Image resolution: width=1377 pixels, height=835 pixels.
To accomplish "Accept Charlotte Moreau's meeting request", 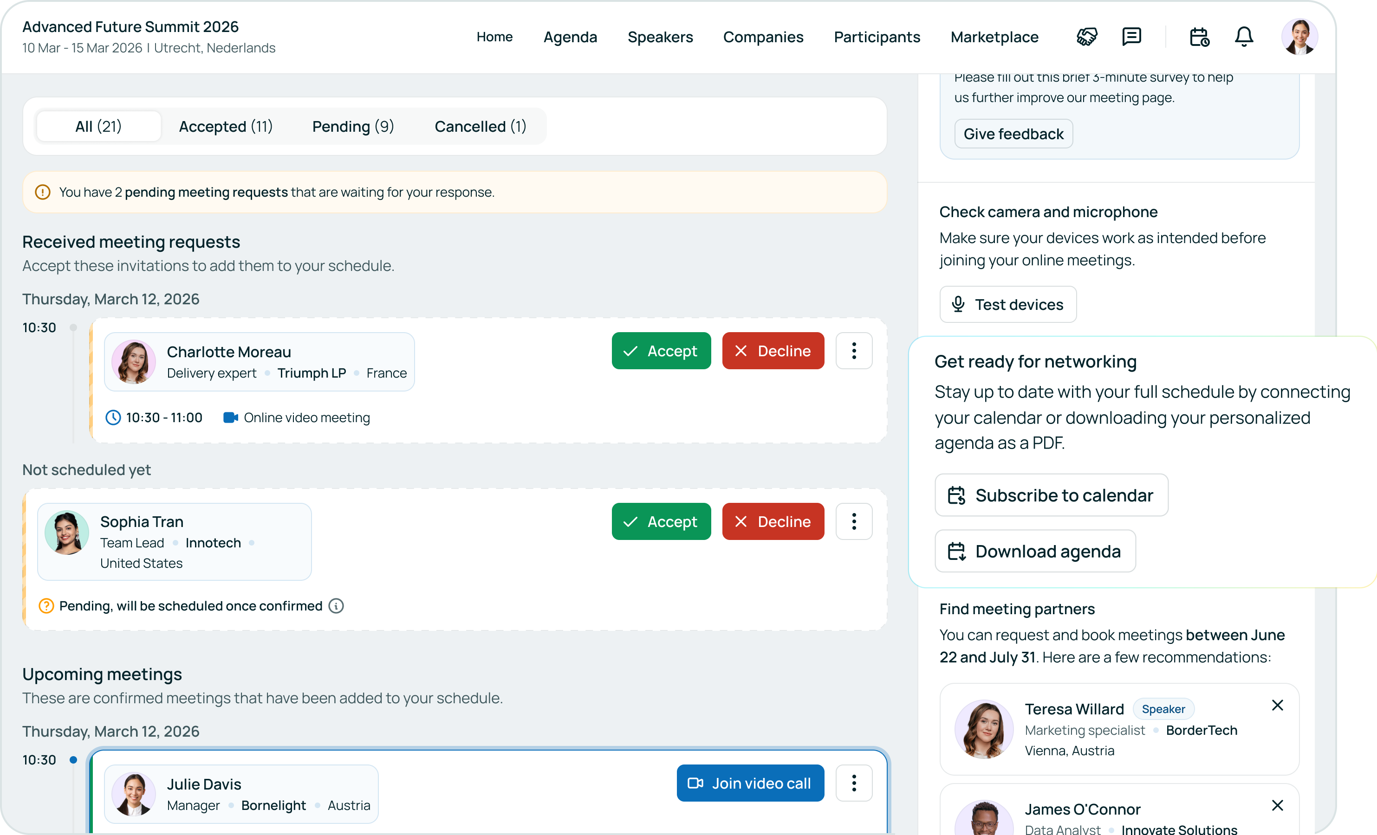I will click(661, 351).
